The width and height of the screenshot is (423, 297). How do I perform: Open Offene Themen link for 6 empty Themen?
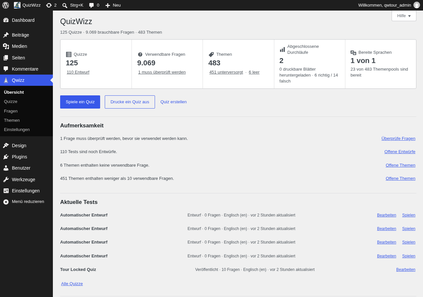(401, 165)
